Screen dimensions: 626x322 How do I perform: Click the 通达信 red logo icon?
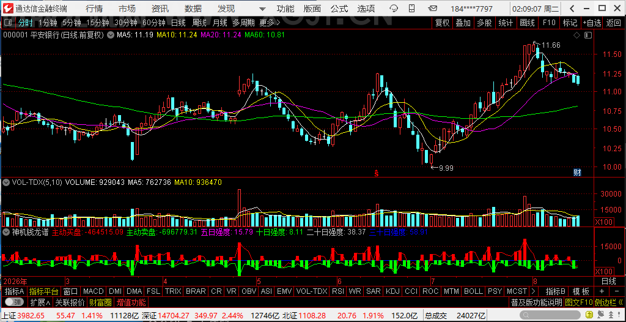click(x=9, y=9)
